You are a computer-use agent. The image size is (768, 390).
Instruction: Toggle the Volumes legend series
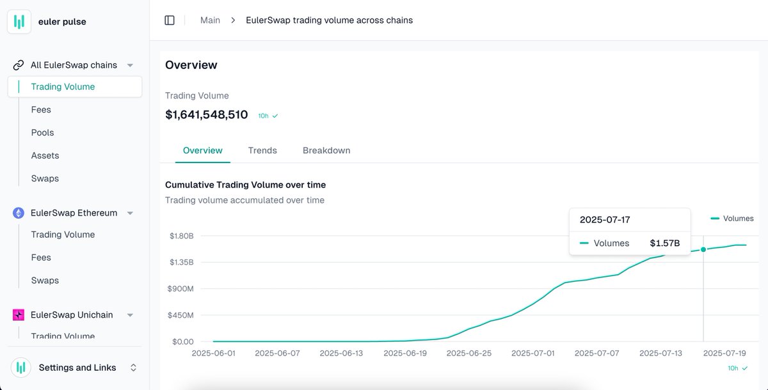click(x=732, y=219)
